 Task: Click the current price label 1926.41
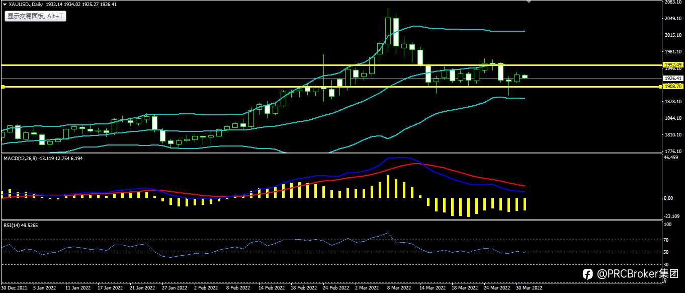click(672, 79)
